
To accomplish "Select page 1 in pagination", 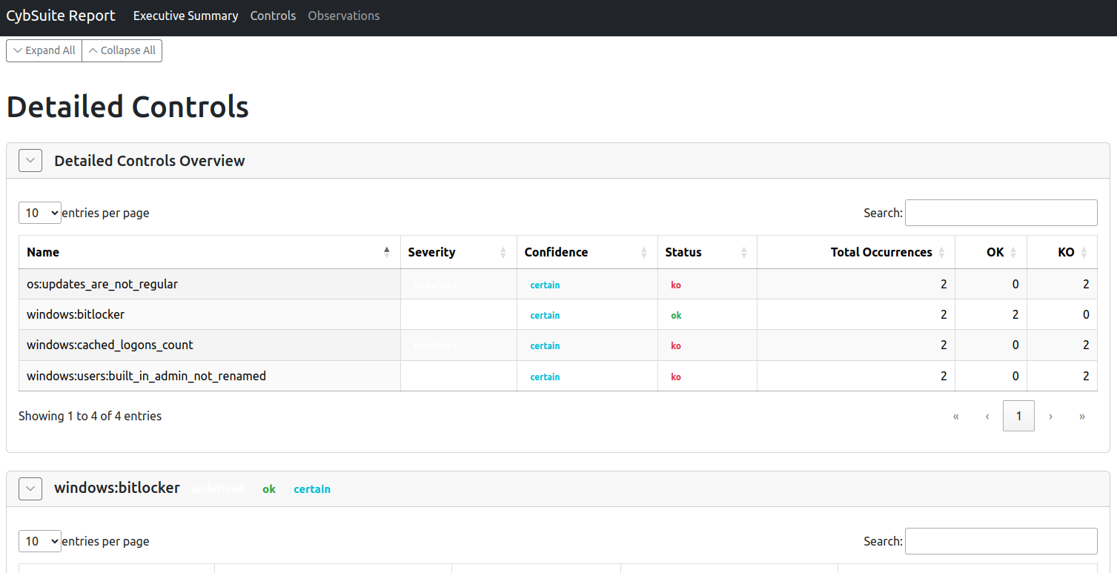I will (x=1018, y=416).
